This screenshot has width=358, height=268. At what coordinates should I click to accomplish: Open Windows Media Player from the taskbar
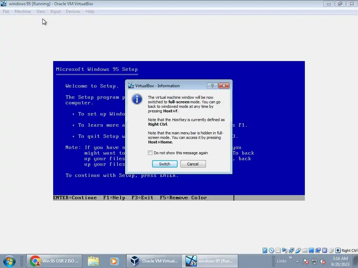114,261
